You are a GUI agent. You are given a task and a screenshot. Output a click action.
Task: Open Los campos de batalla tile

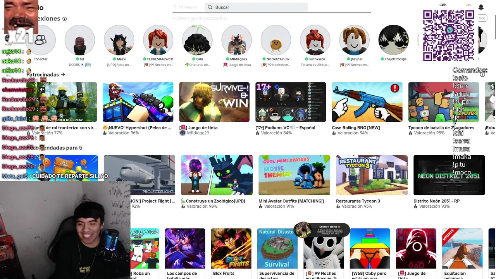[185, 248]
